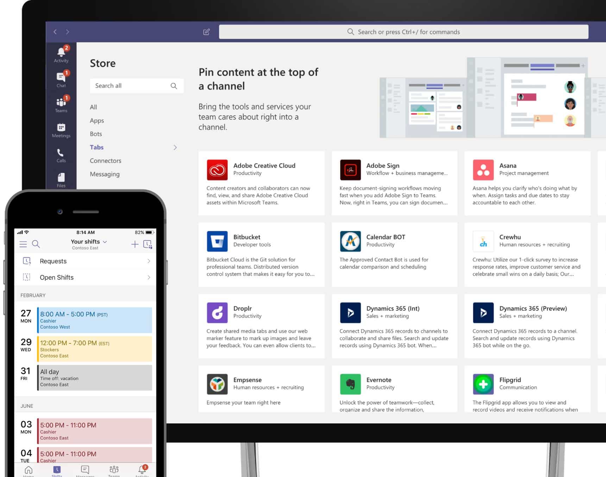606x477 pixels.
Task: Tap Activity tab on phone bottom bar
Action: pos(142,471)
